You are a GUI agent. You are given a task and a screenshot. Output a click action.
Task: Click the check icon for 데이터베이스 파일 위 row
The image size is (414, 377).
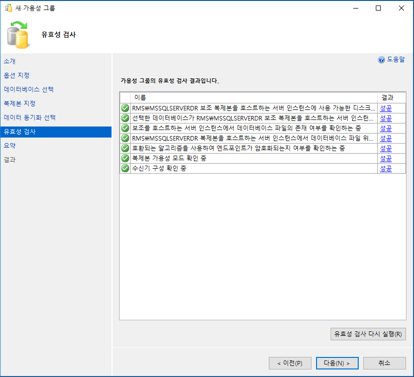pos(125,138)
